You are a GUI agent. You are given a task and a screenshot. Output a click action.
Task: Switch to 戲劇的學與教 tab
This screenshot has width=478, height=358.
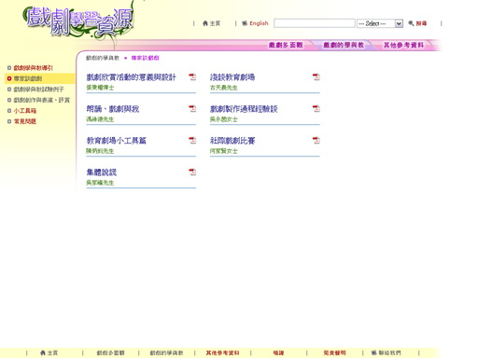344,45
